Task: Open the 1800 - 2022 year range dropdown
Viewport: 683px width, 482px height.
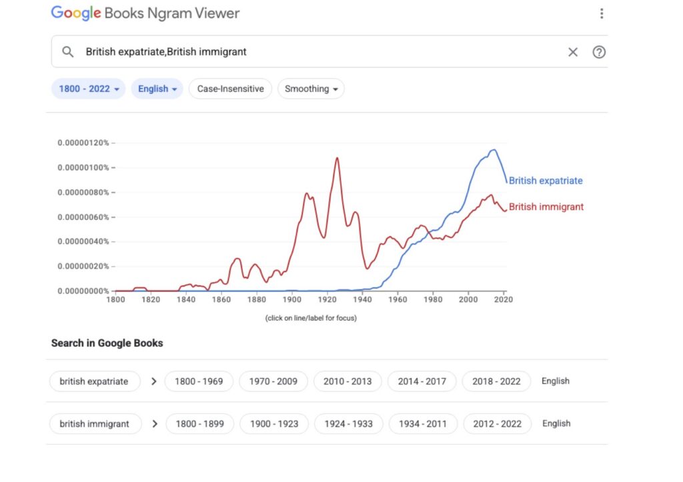Action: point(88,89)
